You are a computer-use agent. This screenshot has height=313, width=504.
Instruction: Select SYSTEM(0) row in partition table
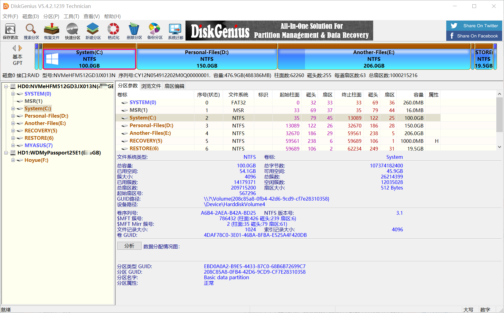278,102
